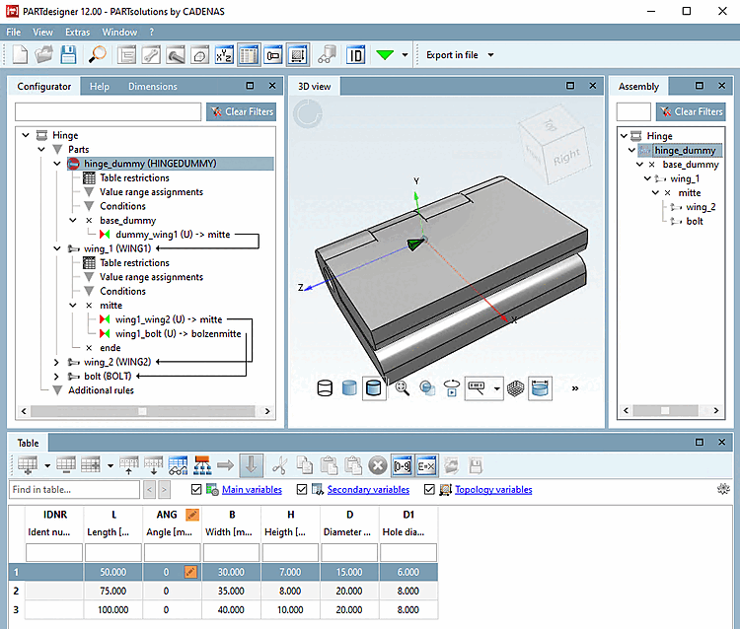Switch to the Dimensions tab
740x629 pixels.
click(153, 87)
